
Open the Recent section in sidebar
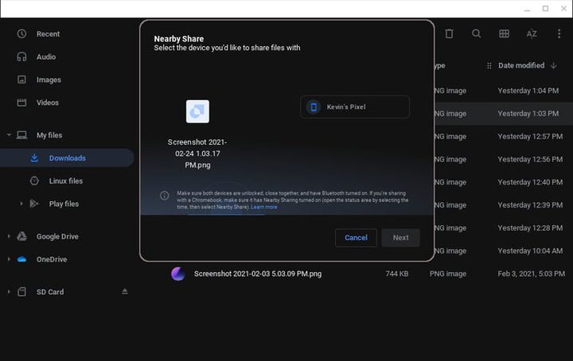(x=48, y=34)
